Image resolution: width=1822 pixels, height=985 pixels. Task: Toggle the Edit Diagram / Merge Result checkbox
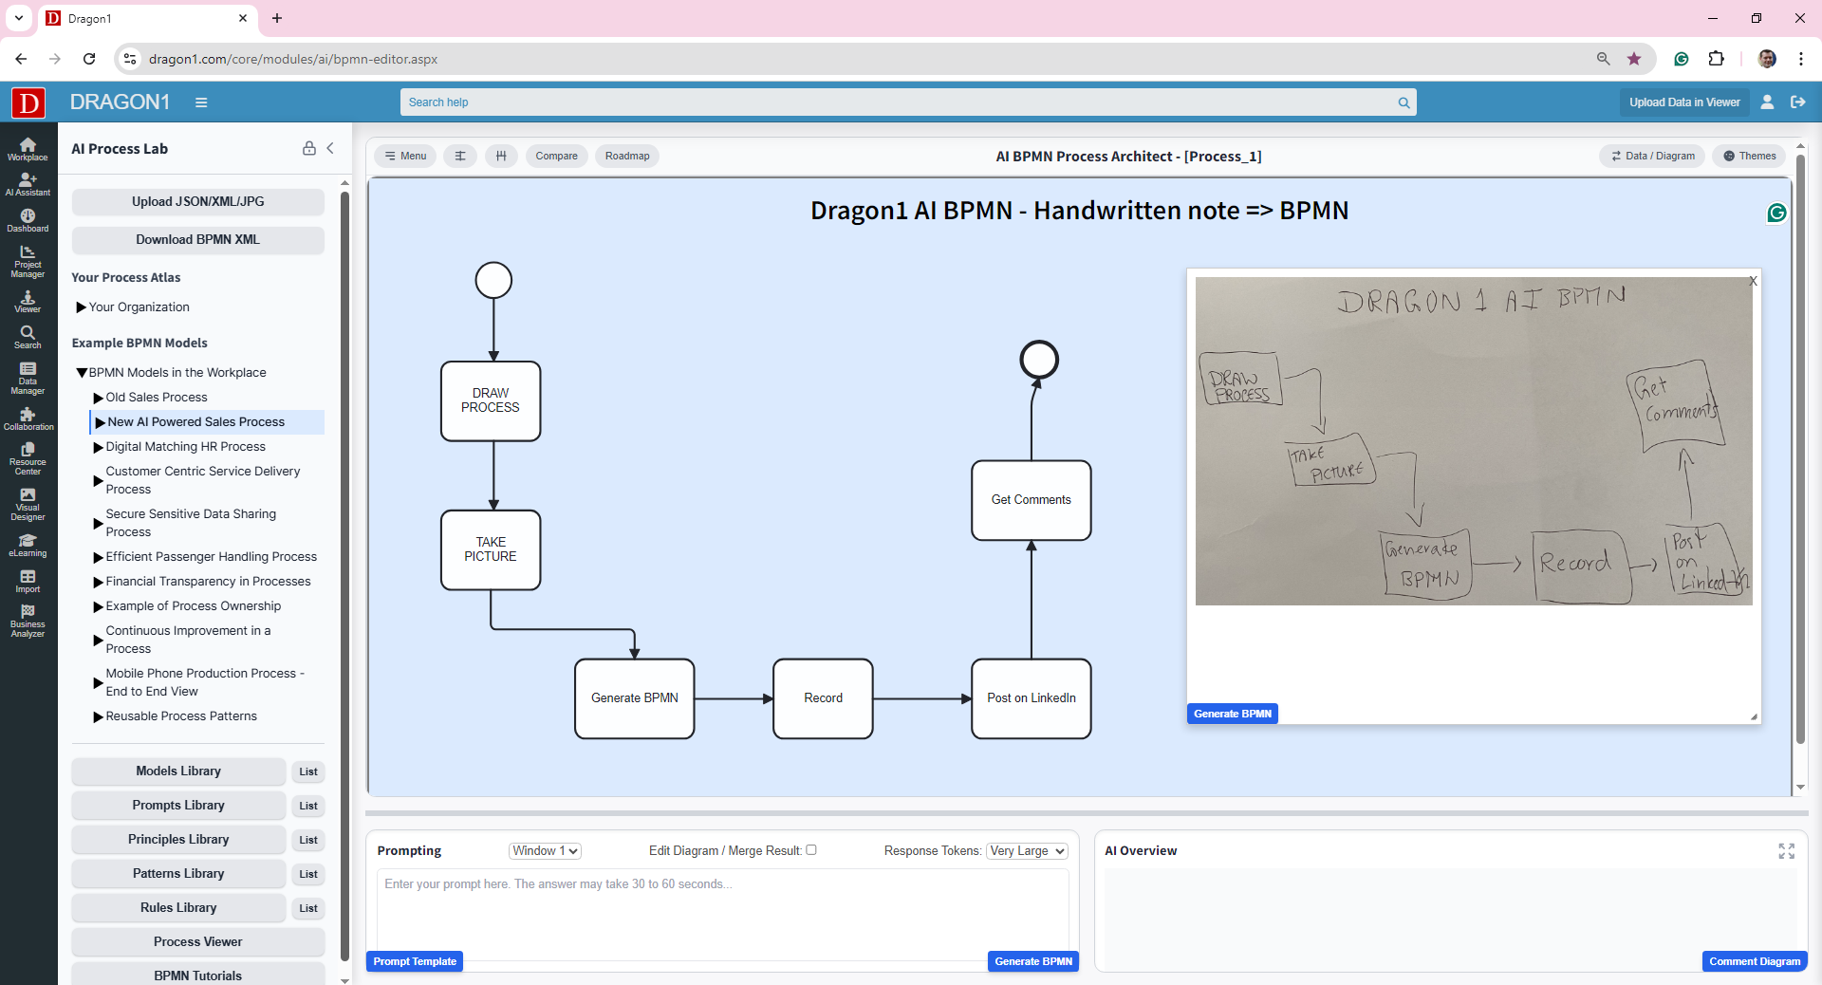pyautogui.click(x=811, y=850)
